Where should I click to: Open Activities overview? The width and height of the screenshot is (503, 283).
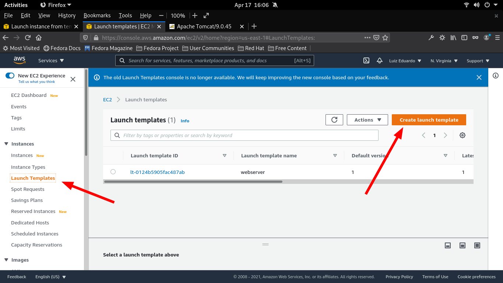pyautogui.click(x=16, y=5)
